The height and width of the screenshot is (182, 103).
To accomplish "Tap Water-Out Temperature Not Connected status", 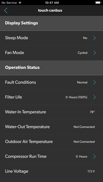I will point(84,127).
